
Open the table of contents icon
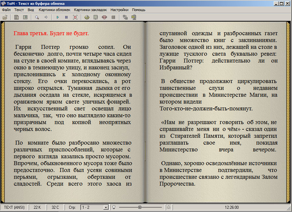click(17, 17)
